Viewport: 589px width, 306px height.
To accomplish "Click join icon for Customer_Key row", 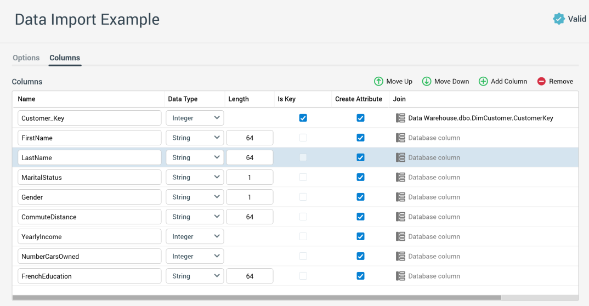I will (x=401, y=118).
